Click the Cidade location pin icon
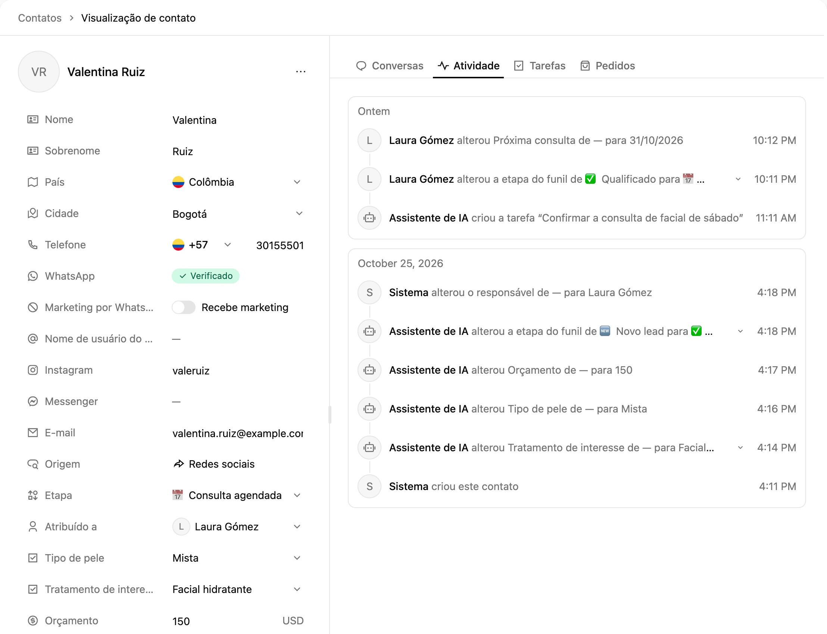 point(33,214)
